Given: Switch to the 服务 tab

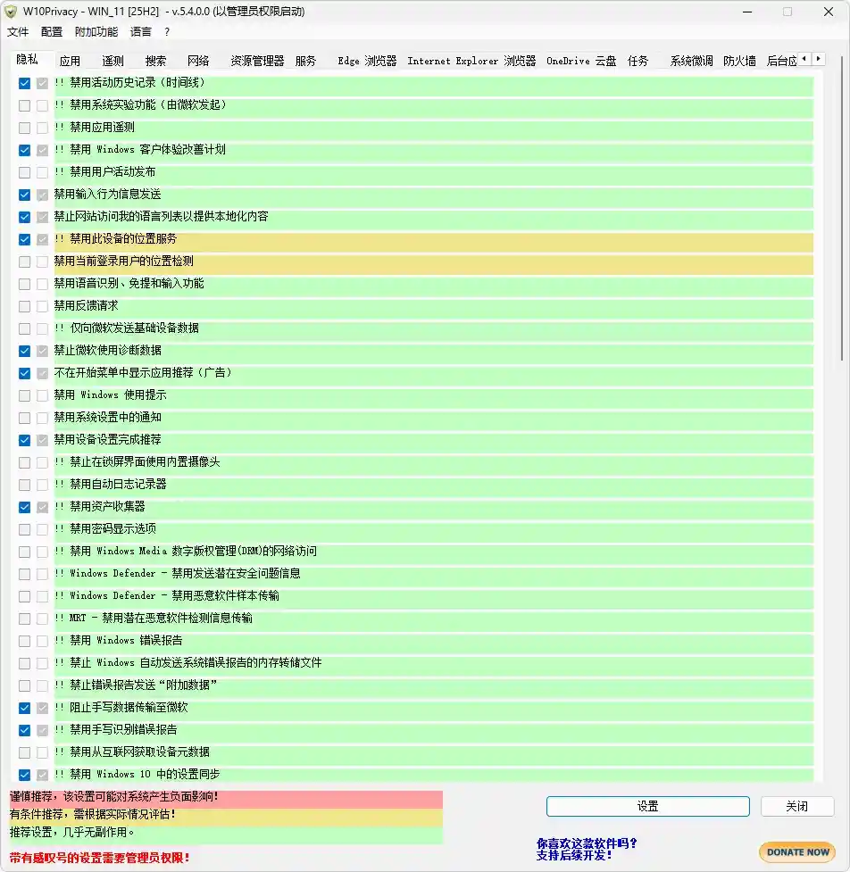Looking at the screenshot, I should coord(305,61).
